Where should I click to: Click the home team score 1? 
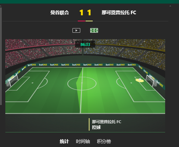81,12
